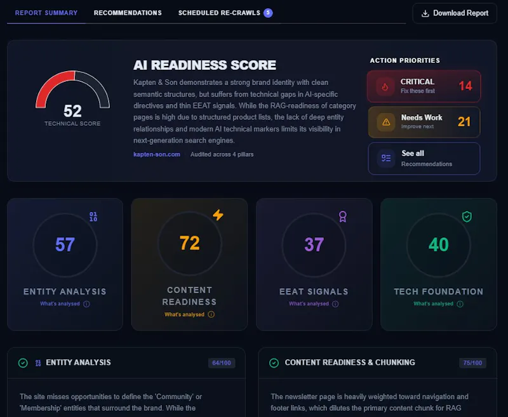The height and width of the screenshot is (417, 508).
Task: Click the Download Report button
Action: (455, 13)
